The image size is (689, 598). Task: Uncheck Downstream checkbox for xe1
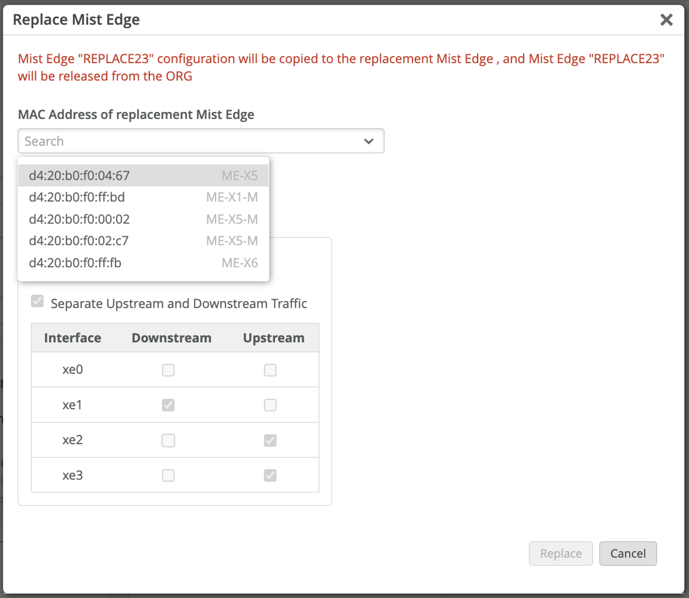[168, 405]
